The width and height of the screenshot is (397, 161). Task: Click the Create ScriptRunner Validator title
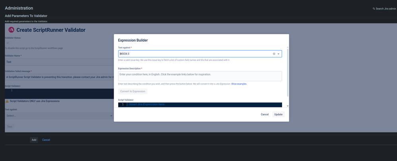[x=51, y=30]
